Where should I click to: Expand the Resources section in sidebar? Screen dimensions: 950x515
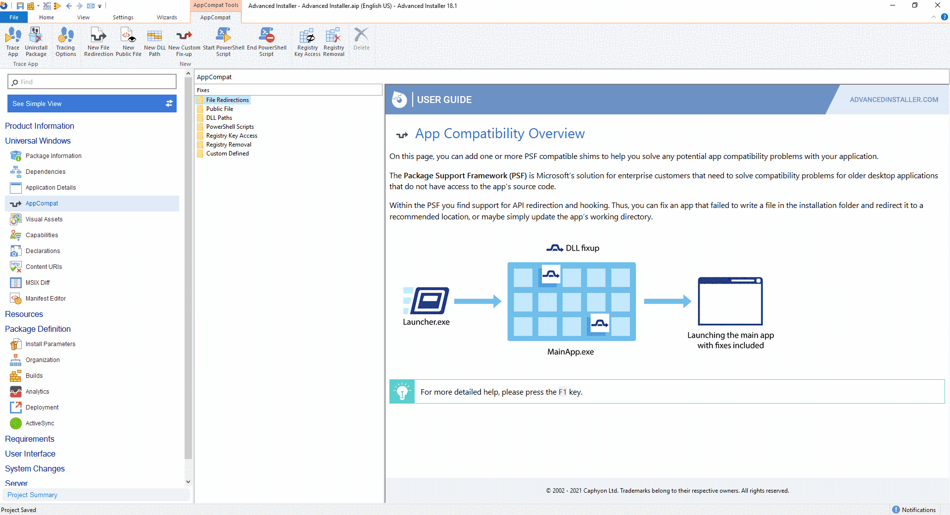pos(24,314)
